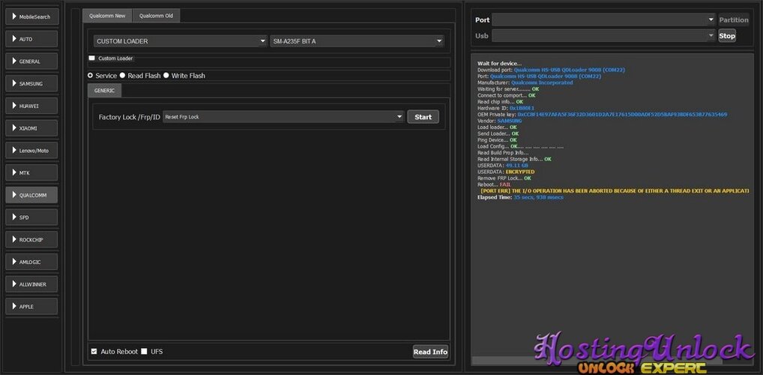
Task: Click the 'Vendor: SAMSUNG' log line
Action: (x=500, y=121)
